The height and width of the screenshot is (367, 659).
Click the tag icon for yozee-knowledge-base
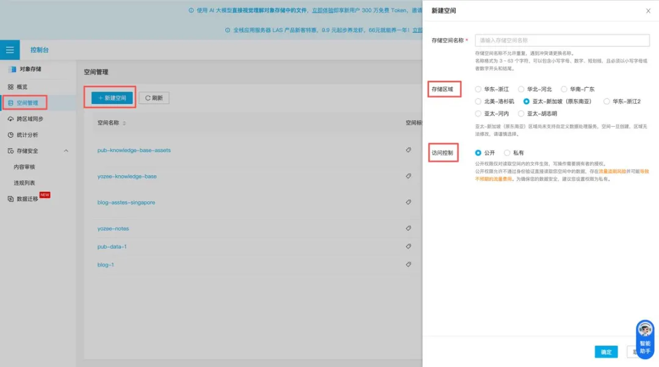(x=408, y=176)
